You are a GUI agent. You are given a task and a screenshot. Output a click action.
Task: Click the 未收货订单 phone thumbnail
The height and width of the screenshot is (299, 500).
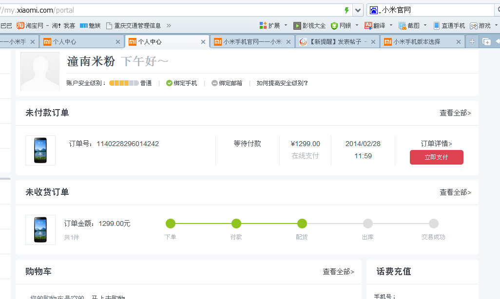(40, 230)
